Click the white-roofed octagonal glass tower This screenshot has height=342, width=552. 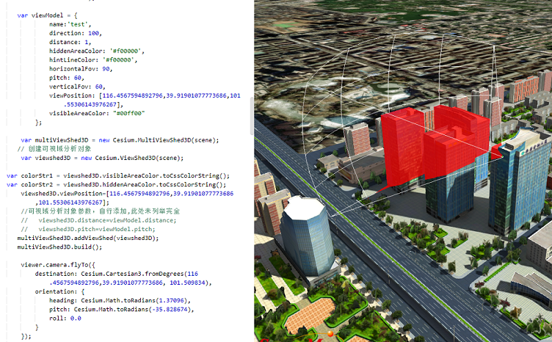pos(307,236)
